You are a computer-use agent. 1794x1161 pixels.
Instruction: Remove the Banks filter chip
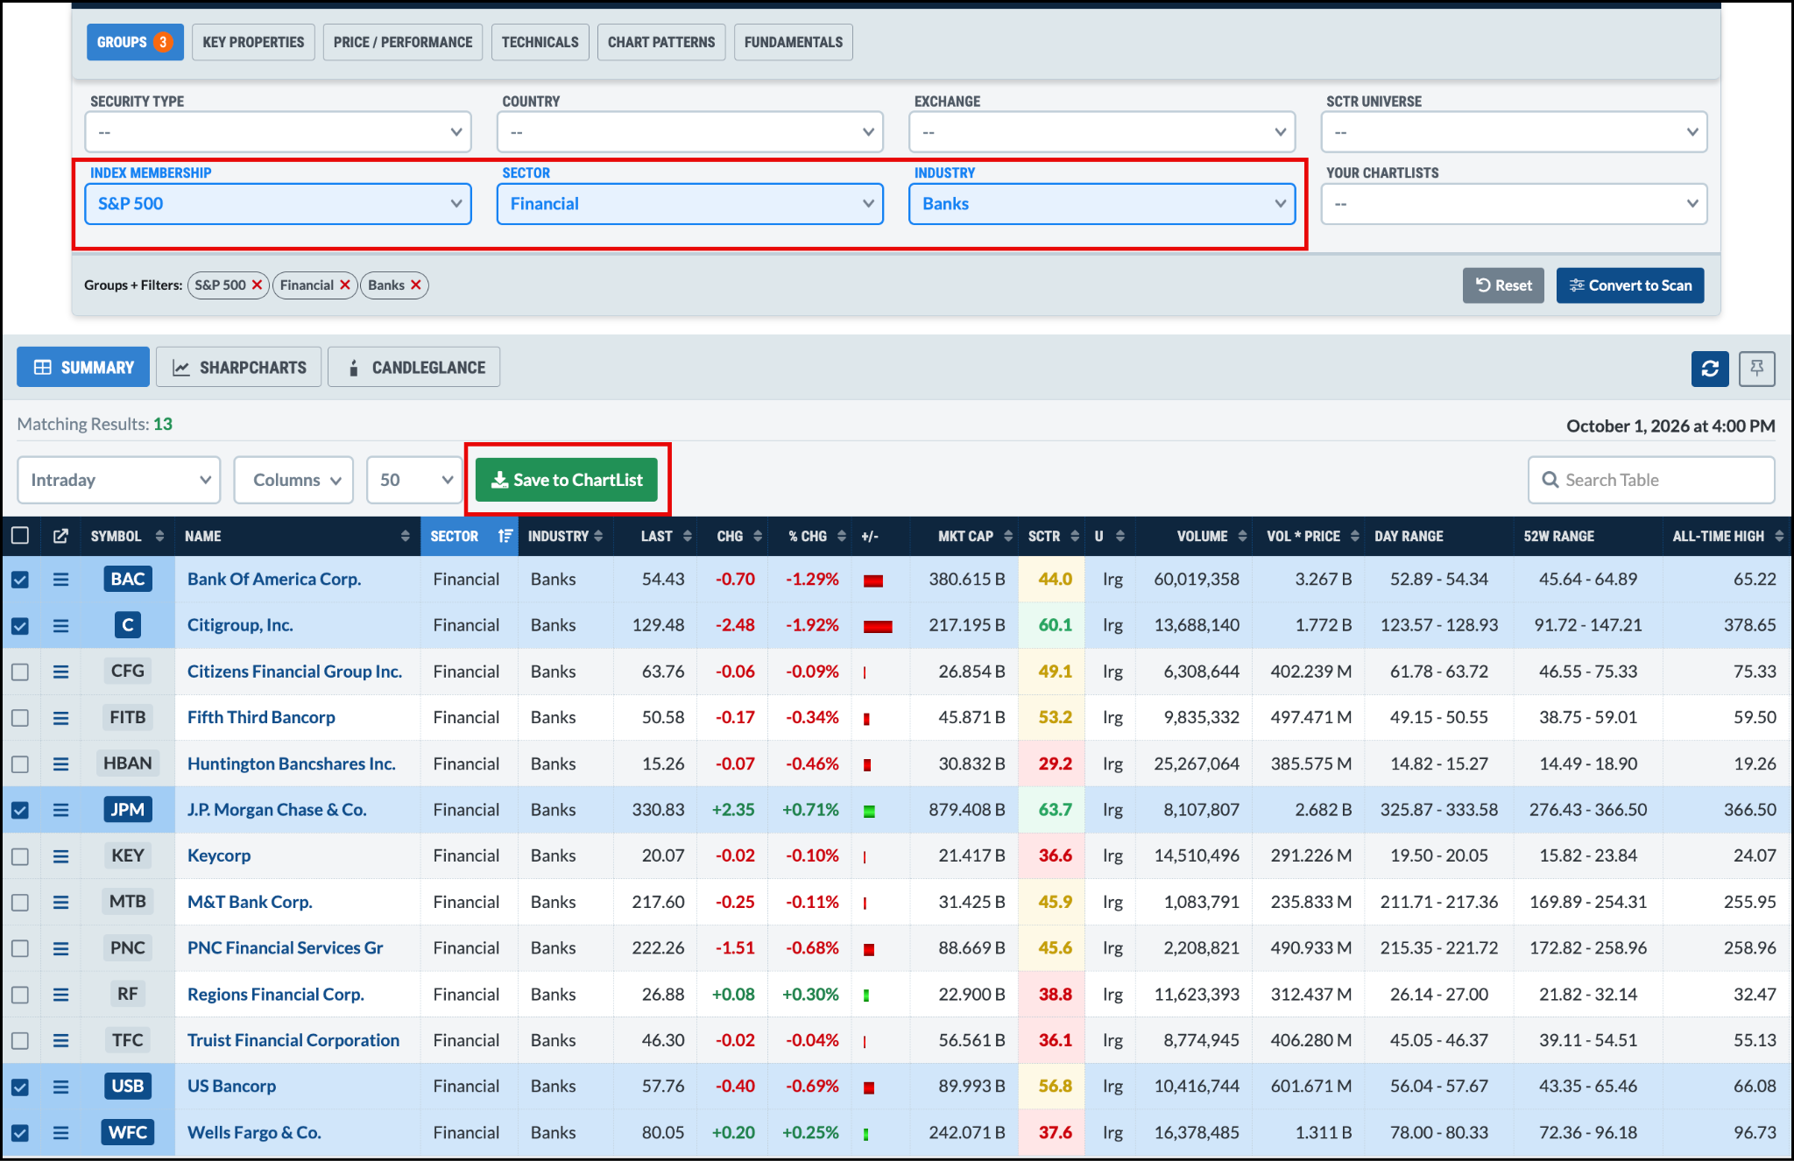416,285
